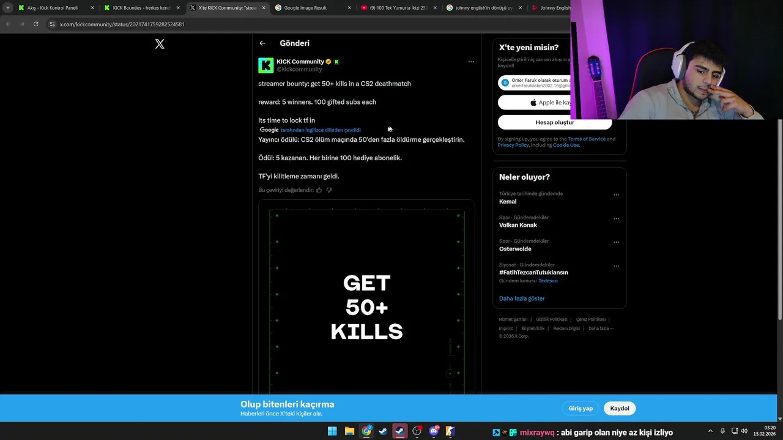The width and height of the screenshot is (783, 440).
Task: Click the KICK Community profile avatar
Action: (265, 65)
